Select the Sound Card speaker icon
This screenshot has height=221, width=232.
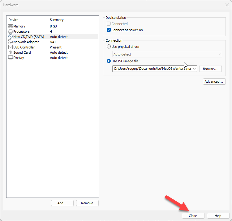tap(10, 52)
